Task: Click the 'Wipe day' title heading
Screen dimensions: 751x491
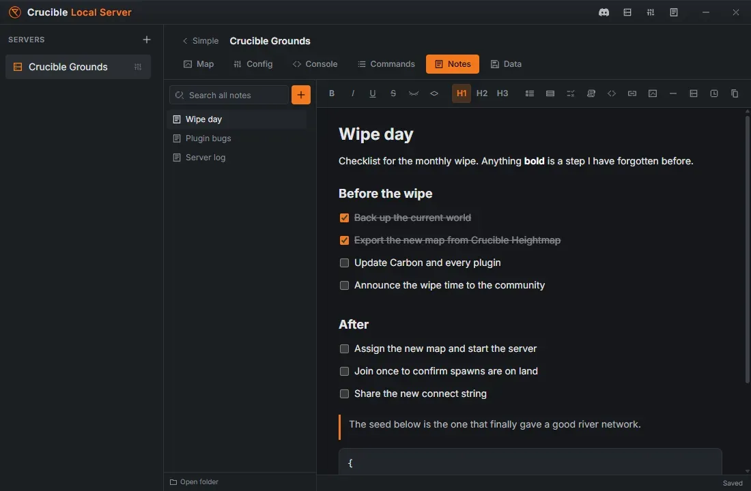Action: [376, 134]
